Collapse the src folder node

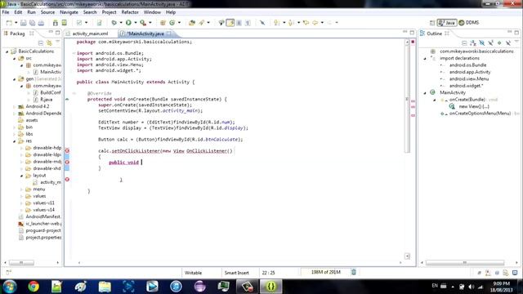point(15,59)
